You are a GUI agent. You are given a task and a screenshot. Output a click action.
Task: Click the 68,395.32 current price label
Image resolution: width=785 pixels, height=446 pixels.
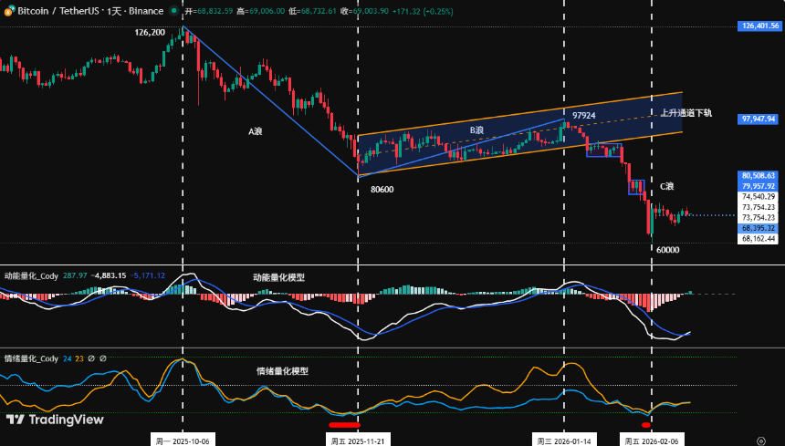pyautogui.click(x=759, y=228)
